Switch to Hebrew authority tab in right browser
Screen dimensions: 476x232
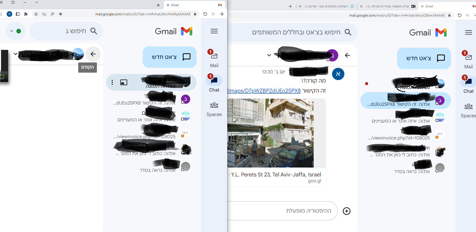click(x=327, y=6)
